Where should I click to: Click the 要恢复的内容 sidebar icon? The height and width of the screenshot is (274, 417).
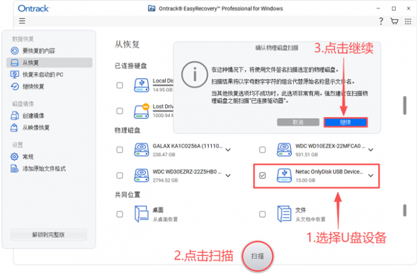pyautogui.click(x=14, y=50)
